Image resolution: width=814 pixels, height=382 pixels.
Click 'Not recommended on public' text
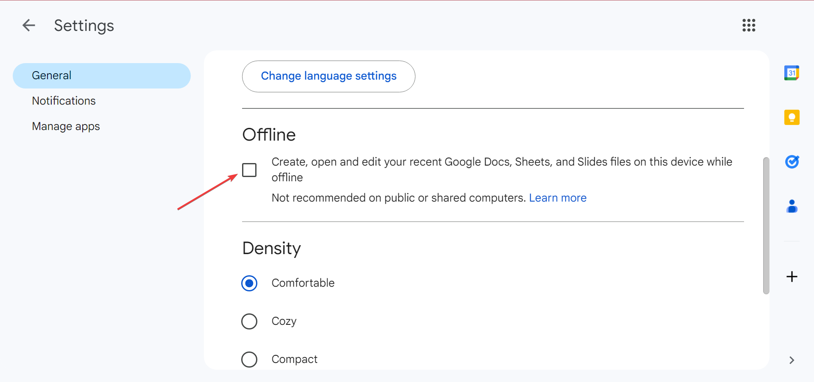coord(399,198)
